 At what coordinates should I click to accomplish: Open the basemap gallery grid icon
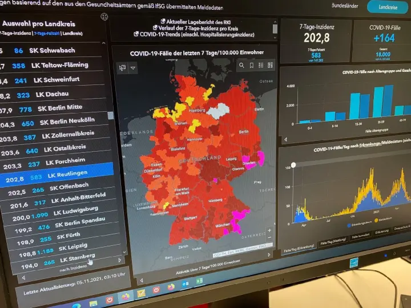point(271,66)
